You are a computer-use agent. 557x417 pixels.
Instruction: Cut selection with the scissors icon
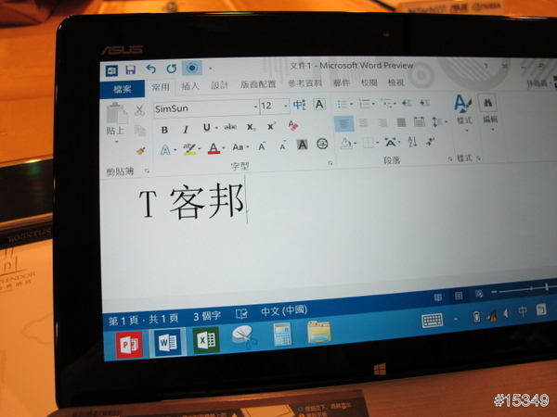(x=139, y=110)
